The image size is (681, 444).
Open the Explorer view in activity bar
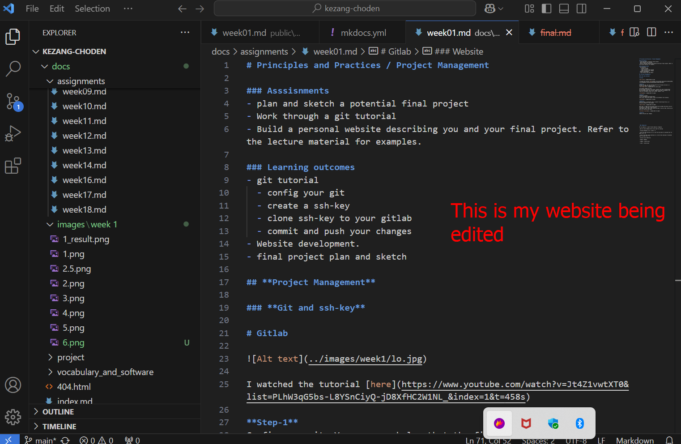tap(13, 37)
